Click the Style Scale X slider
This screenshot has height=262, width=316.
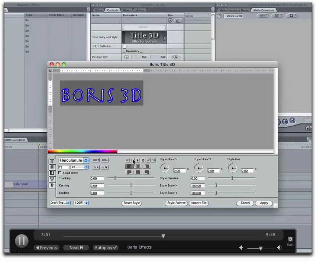pyautogui.click(x=232, y=185)
